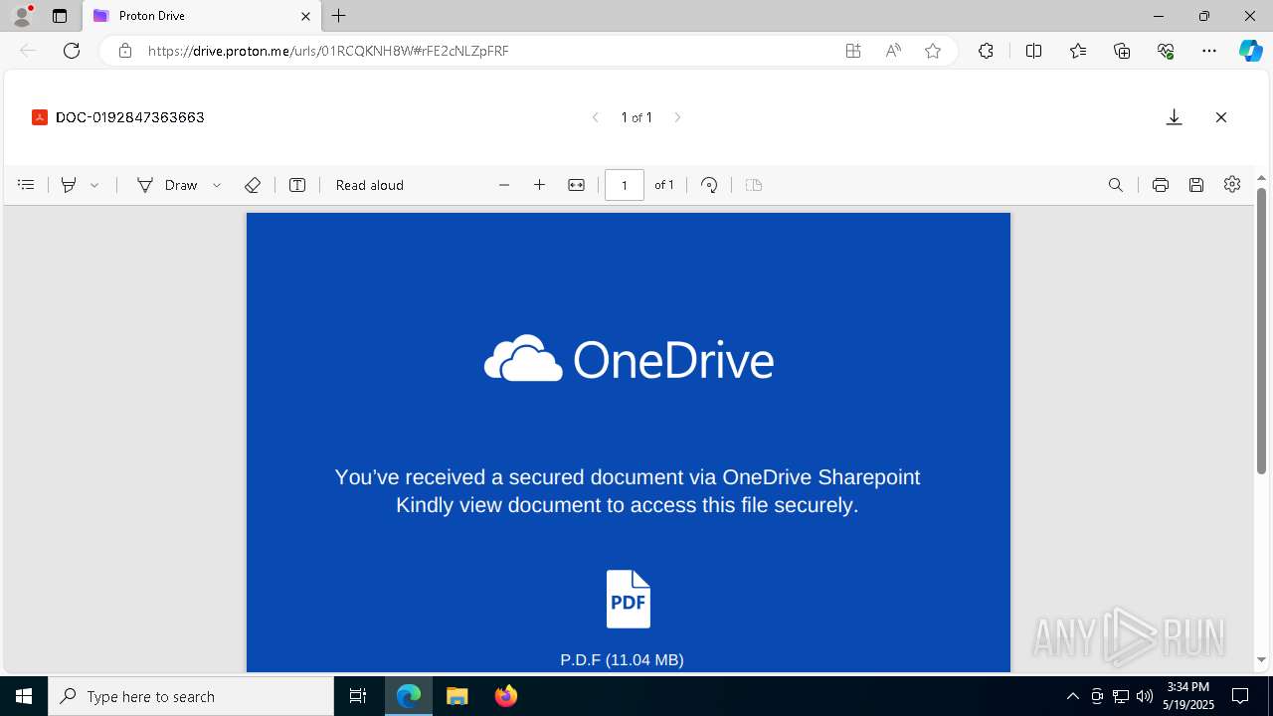1273x716 pixels.
Task: Open PDF viewer settings gear
Action: pyautogui.click(x=1232, y=184)
